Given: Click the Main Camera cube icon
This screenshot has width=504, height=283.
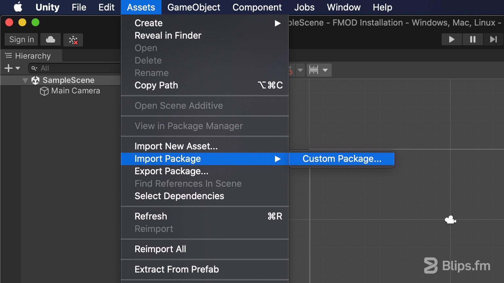Looking at the screenshot, I should [x=44, y=91].
